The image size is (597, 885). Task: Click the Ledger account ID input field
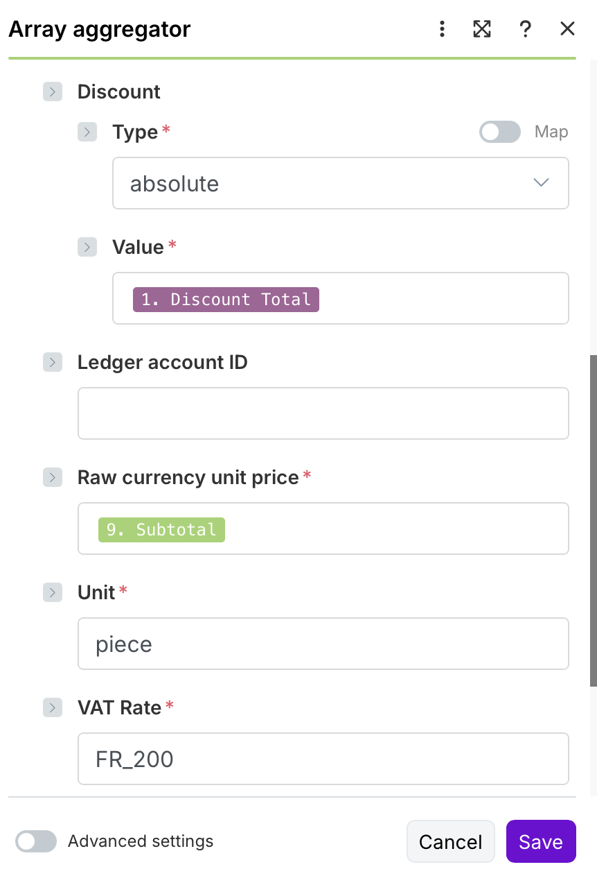(x=323, y=413)
